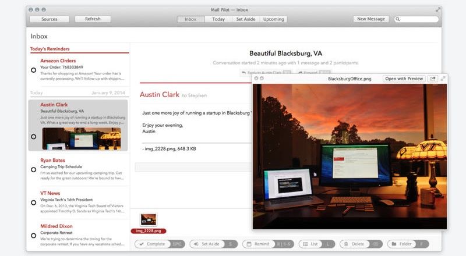Click the Delete button
466x256 pixels.
(361, 244)
